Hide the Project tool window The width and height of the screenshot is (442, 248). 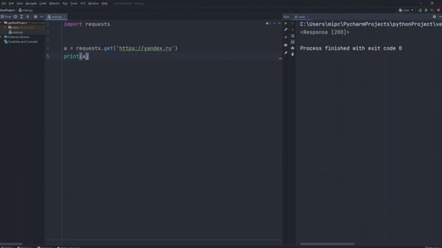41,17
